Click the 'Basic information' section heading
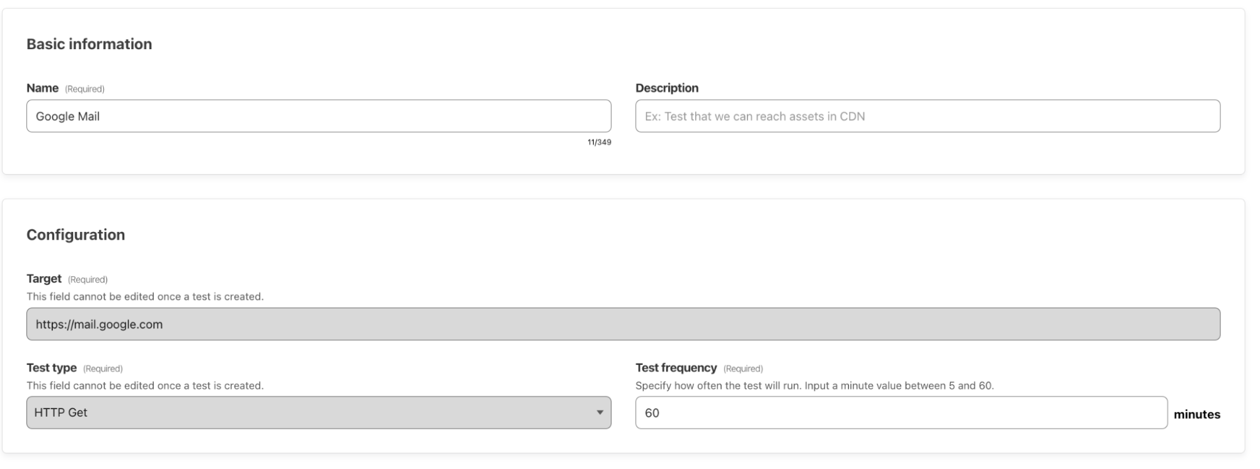Viewport: 1260px width, 469px height. [x=89, y=44]
